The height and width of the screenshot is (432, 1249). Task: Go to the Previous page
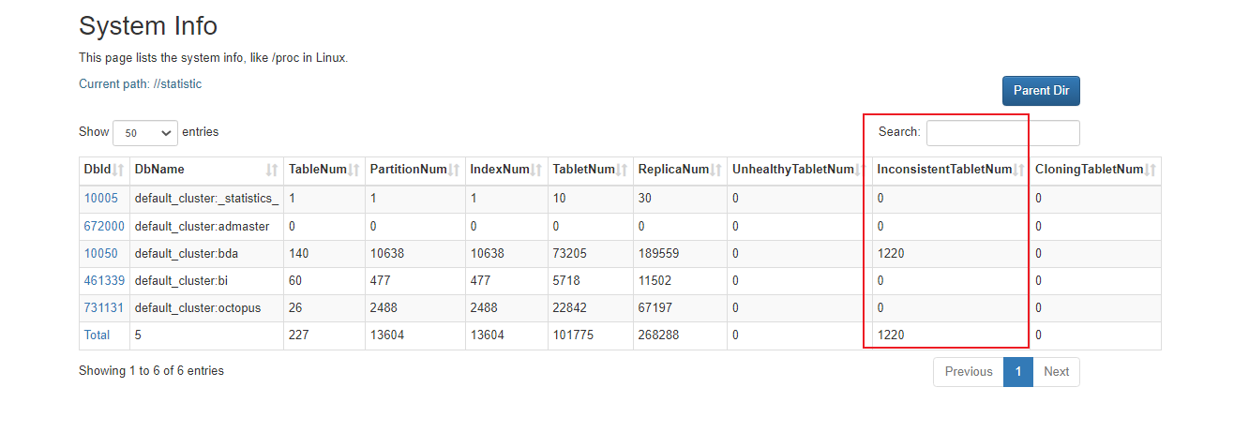[968, 372]
